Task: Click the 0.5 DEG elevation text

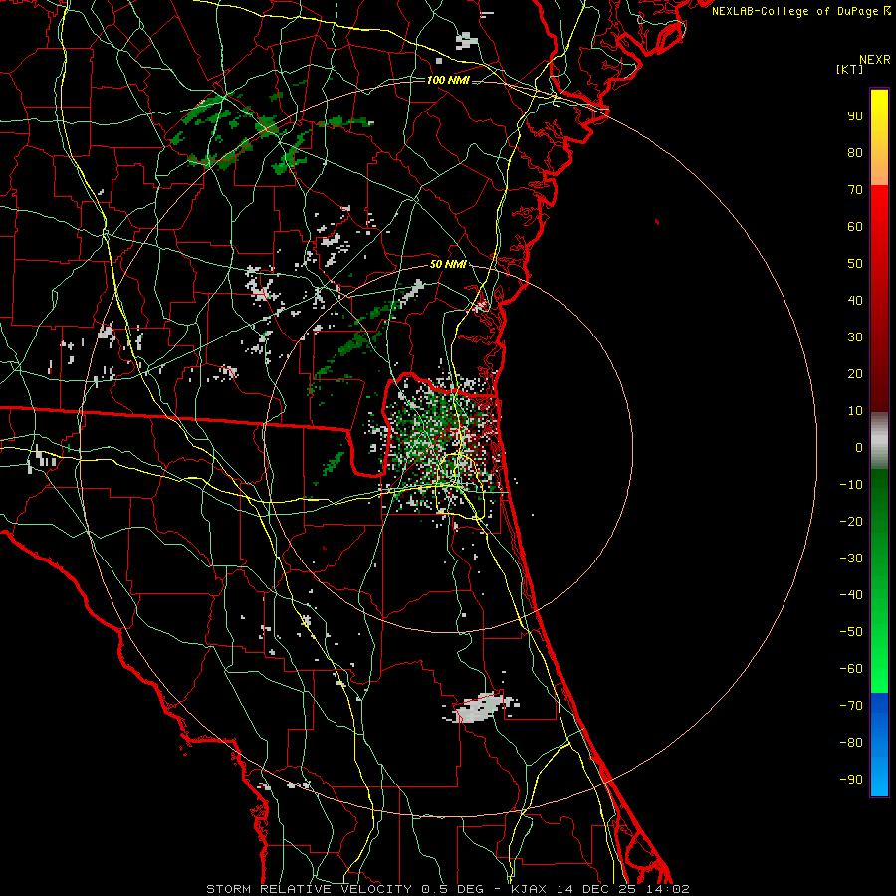Action: tap(455, 889)
